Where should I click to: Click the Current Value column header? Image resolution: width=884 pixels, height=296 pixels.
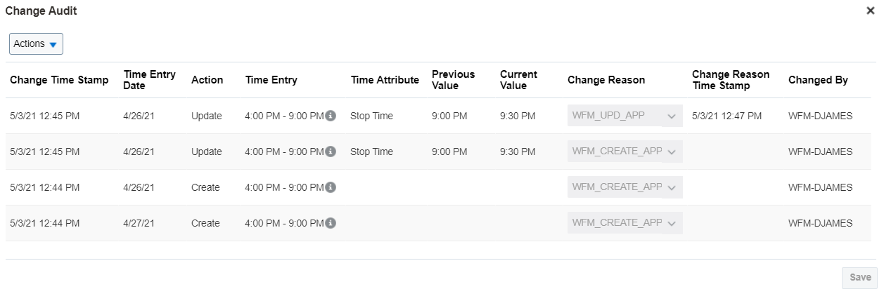(x=518, y=80)
